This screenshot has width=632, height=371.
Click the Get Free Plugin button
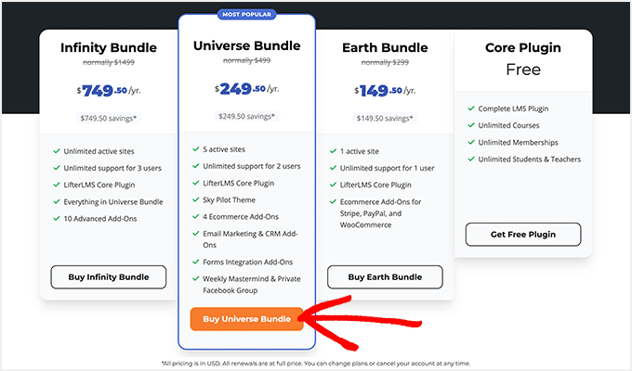[522, 235]
